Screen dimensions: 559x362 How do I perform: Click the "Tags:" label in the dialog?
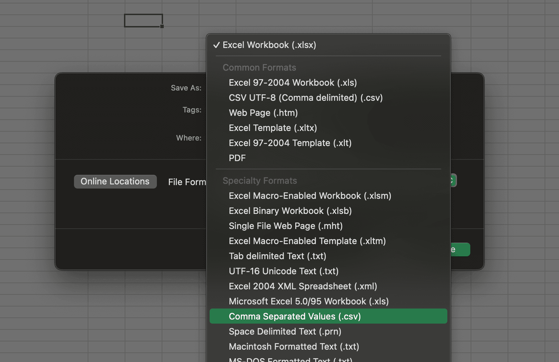coord(192,110)
